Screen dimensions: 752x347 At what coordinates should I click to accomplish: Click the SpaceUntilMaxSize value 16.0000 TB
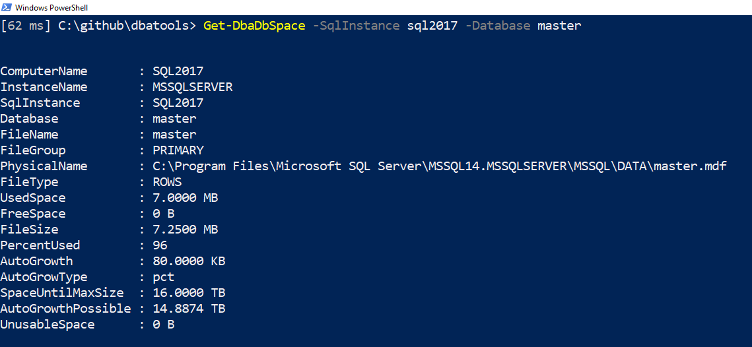pyautogui.click(x=189, y=293)
